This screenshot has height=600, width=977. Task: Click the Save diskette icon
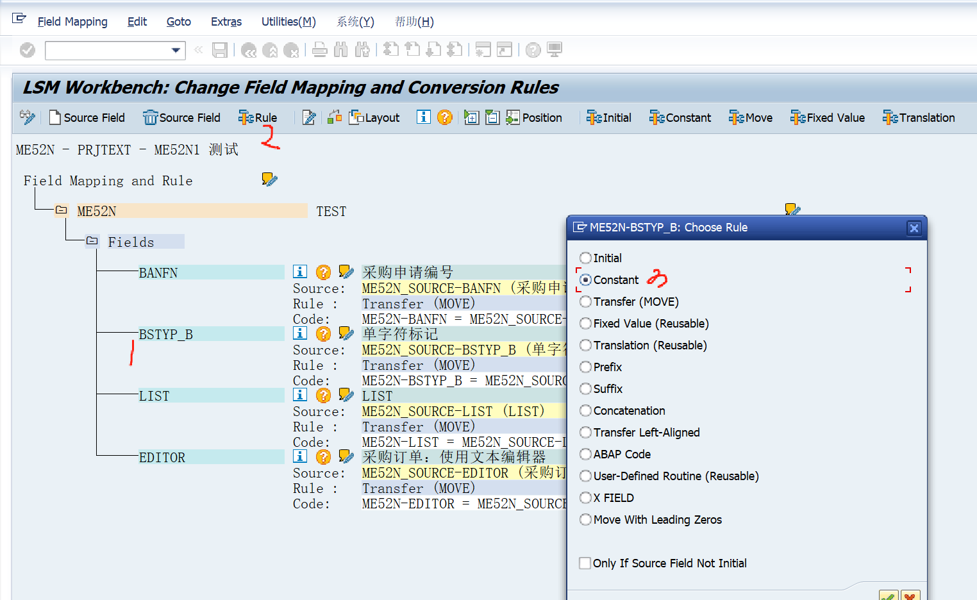coord(220,50)
